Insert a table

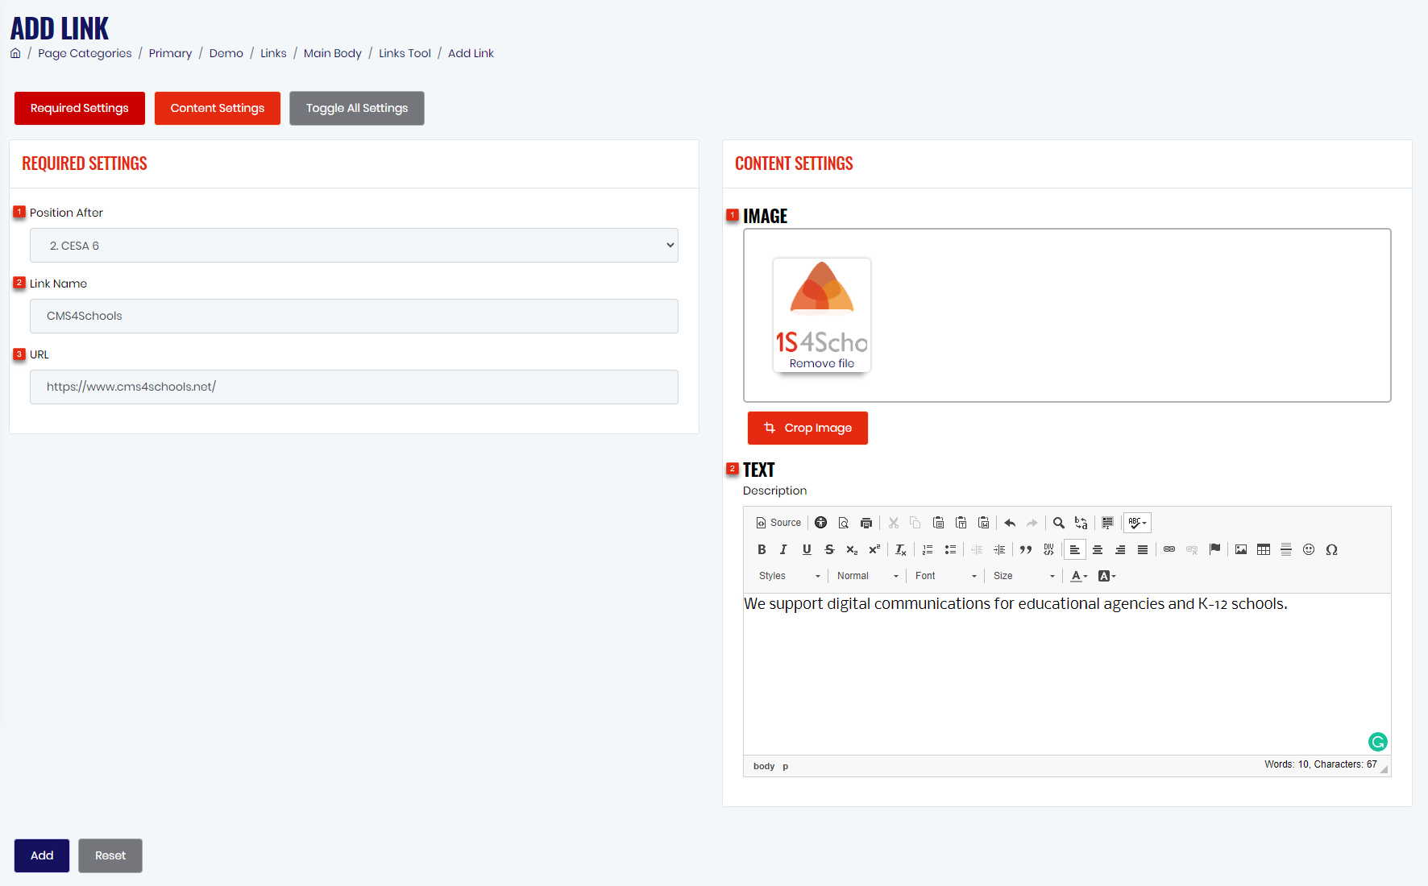tap(1264, 549)
